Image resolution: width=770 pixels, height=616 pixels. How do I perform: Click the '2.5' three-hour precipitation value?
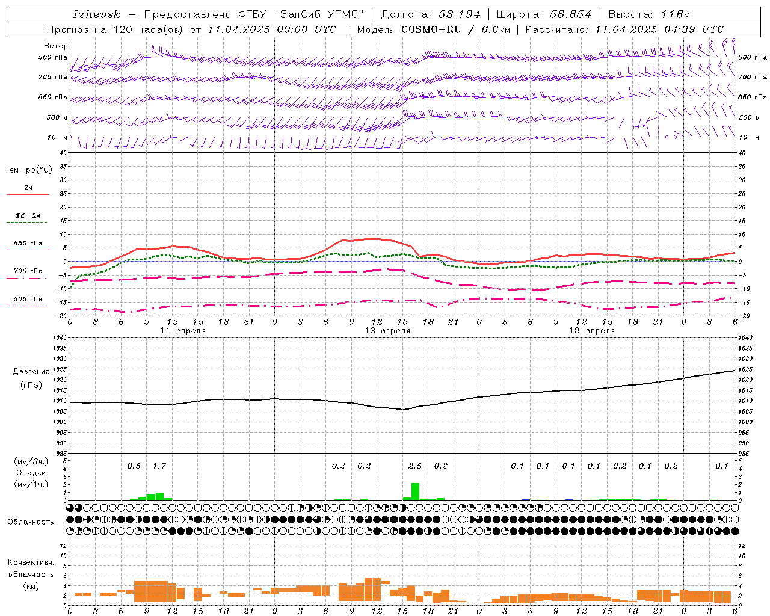pos(415,466)
